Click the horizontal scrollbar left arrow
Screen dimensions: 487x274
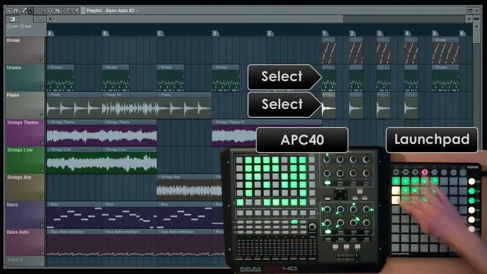coord(50,19)
